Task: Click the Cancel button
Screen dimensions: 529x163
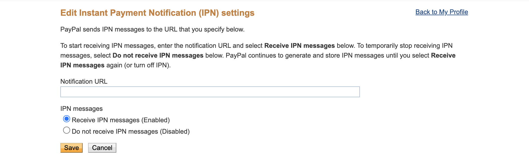Action: (x=102, y=148)
